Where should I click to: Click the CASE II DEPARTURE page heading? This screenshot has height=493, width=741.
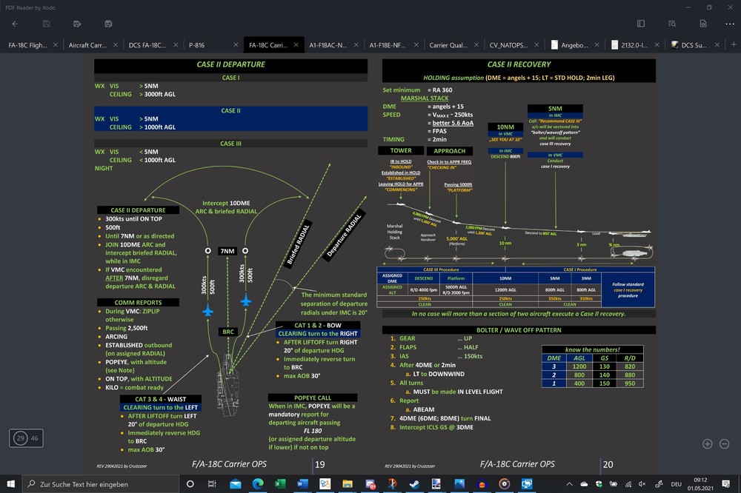coord(230,64)
